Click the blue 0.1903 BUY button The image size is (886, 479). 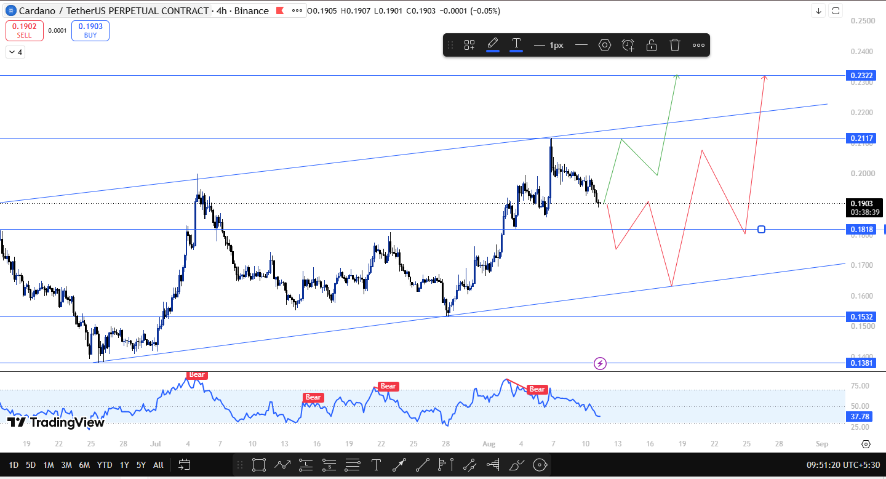(90, 31)
